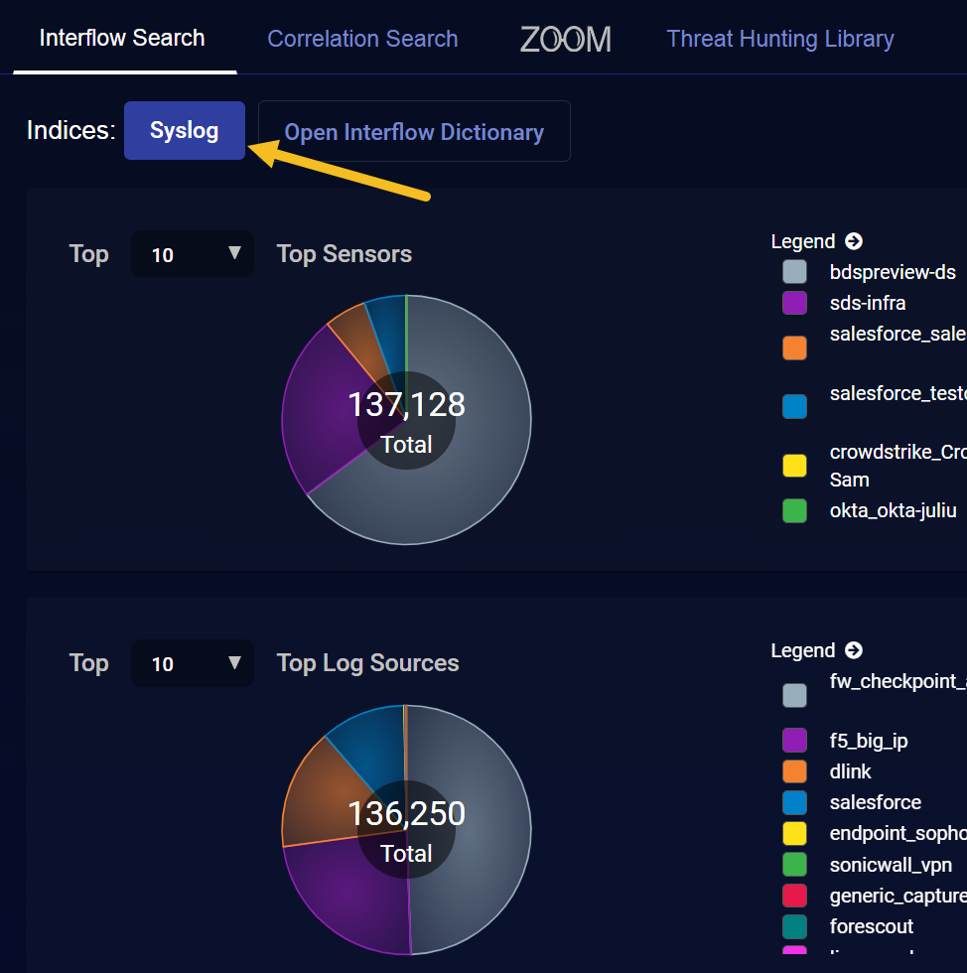Click the 137,128 Total sensors chart center
This screenshot has width=967, height=973.
click(406, 420)
